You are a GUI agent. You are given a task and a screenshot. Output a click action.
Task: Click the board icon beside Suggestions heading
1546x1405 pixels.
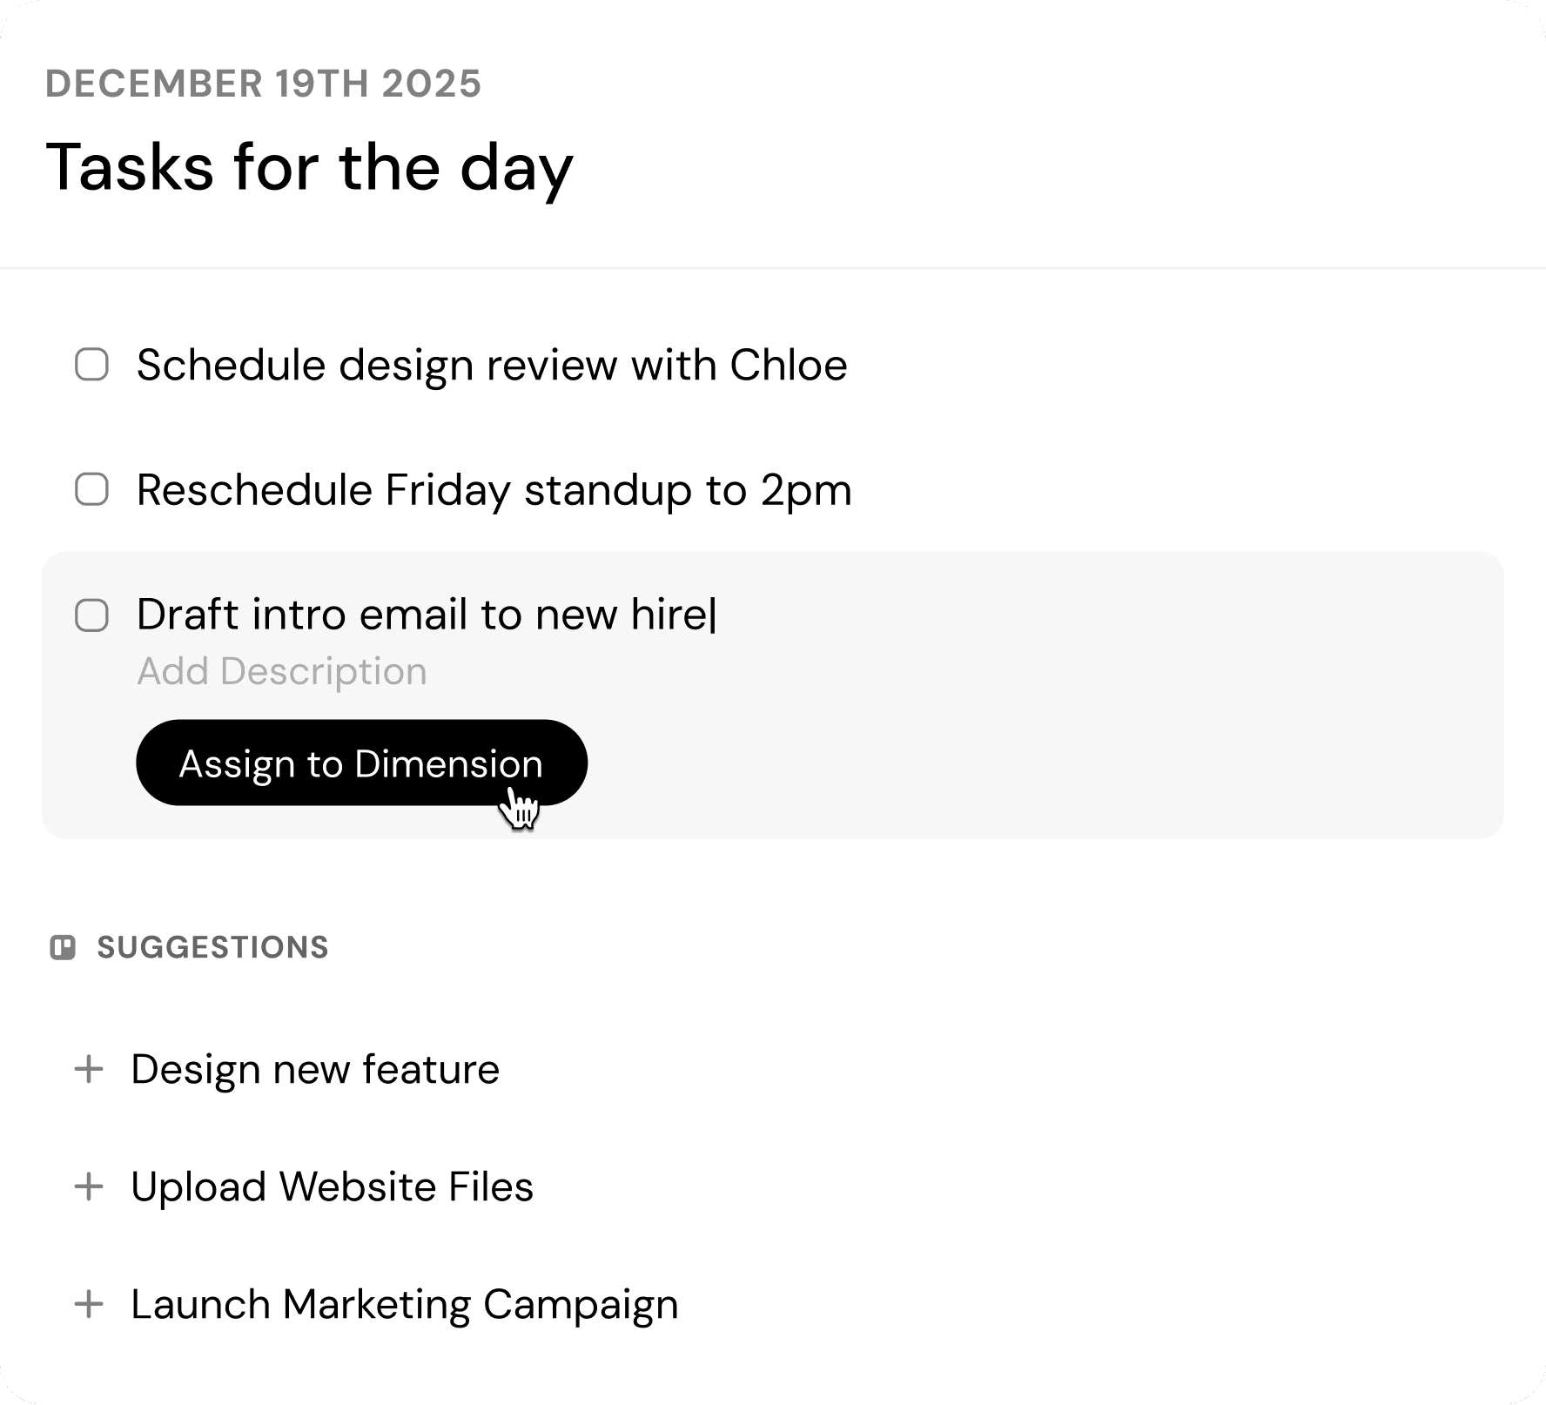tap(63, 947)
